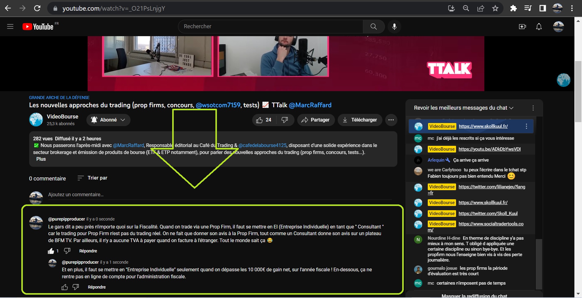
Task: Click the Partager share button
Action: [x=316, y=120]
